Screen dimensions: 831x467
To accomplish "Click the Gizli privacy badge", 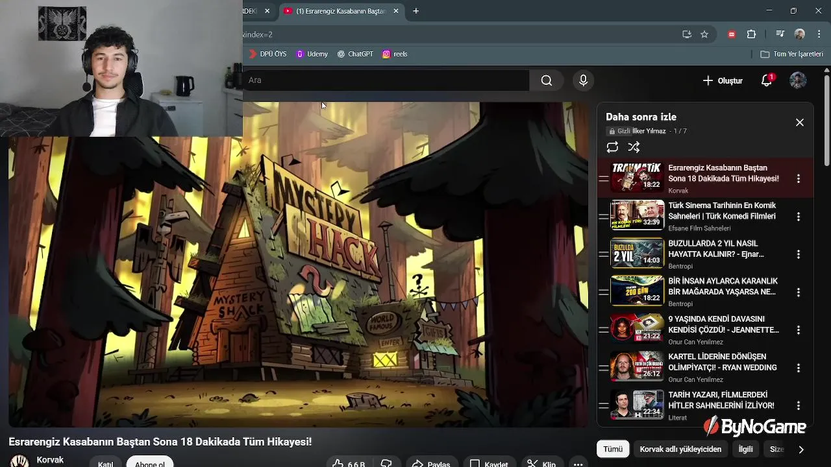I will (x=619, y=131).
